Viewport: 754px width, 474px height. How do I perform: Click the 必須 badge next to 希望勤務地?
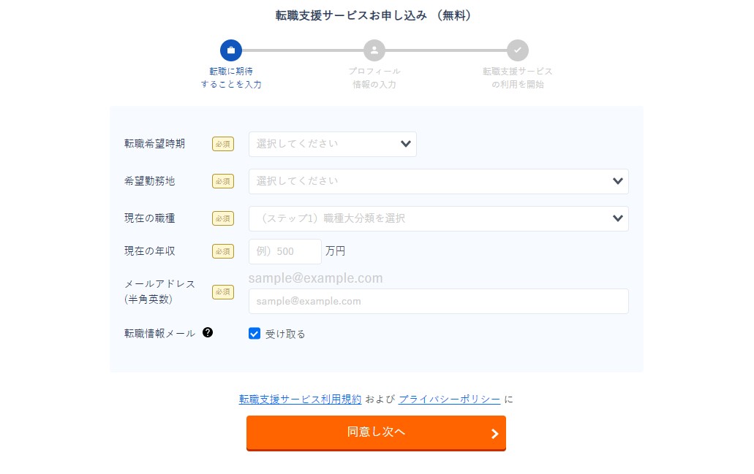point(223,181)
